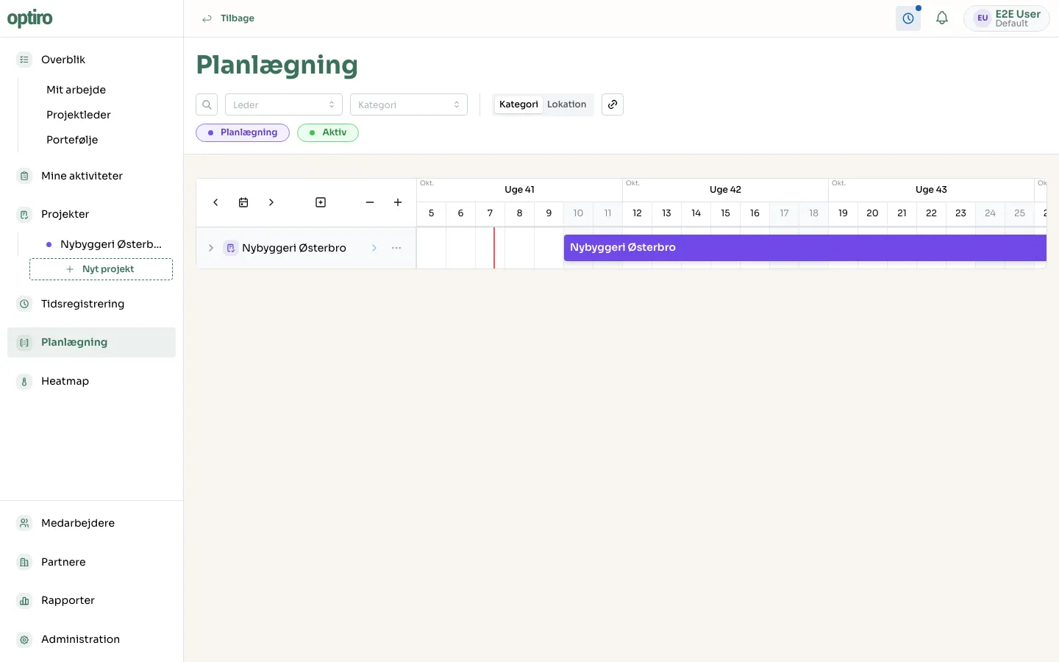The height and width of the screenshot is (662, 1059).
Task: Click the Tilbage back arrow icon
Action: tap(207, 18)
